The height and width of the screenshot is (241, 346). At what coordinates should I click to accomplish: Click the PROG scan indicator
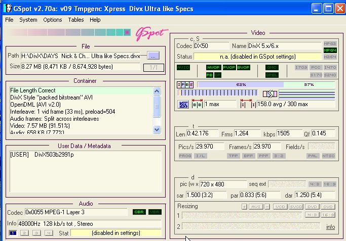point(185,156)
